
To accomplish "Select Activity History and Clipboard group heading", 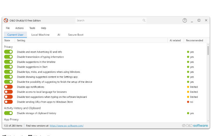I will (22, 108).
